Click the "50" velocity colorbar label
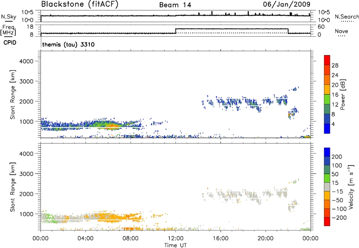The width and height of the screenshot is (359, 248). pyautogui.click(x=335, y=174)
